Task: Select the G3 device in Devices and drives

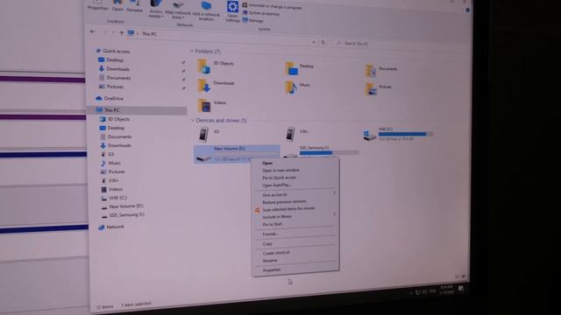Action: (203, 134)
